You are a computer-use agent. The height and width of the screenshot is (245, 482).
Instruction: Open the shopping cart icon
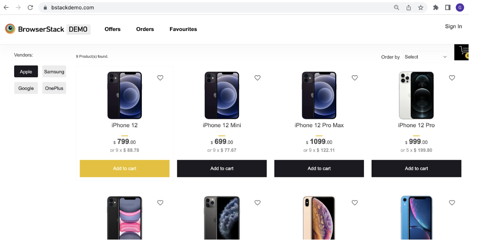462,52
